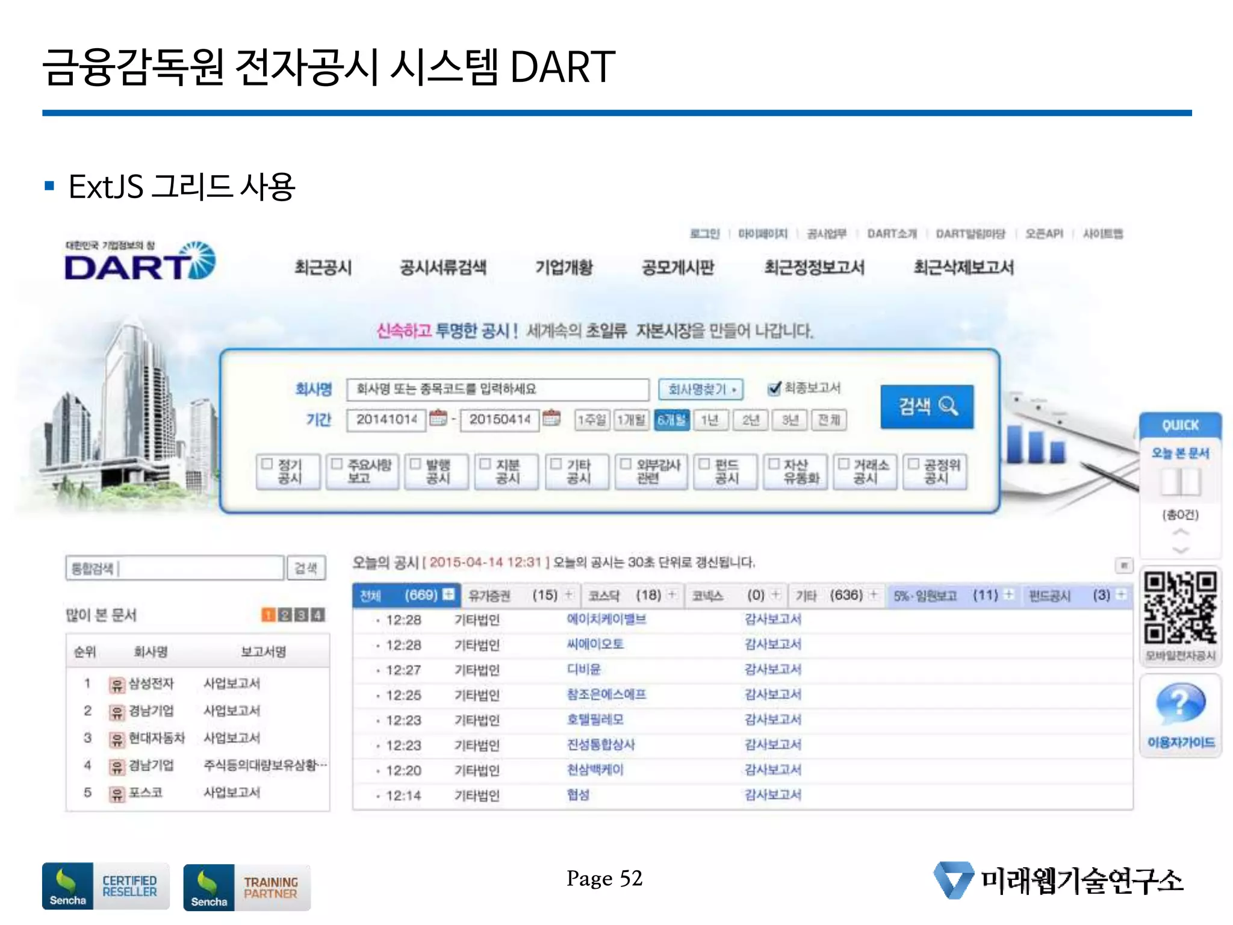Image resolution: width=1233 pixels, height=925 pixels.
Task: Check the 펀드공시 checkbox
Action: tap(704, 464)
